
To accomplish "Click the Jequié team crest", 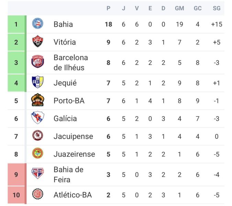I will 37,82.
